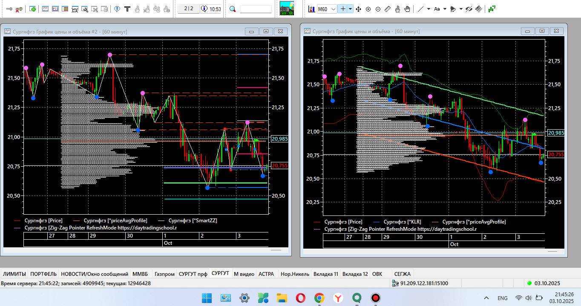This screenshot has height=306, width=581.
Task: Expand the line drawing tool dropdown arrow
Action: (429, 9)
